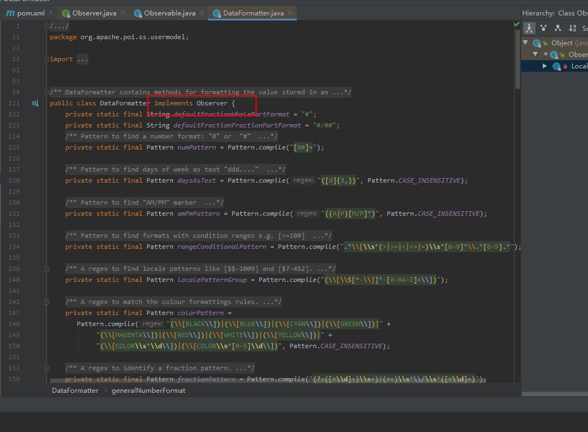Viewport: 588px width, 432px height.
Task: Expand the class Javadoc fold on line 54
Action: [x=46, y=92]
